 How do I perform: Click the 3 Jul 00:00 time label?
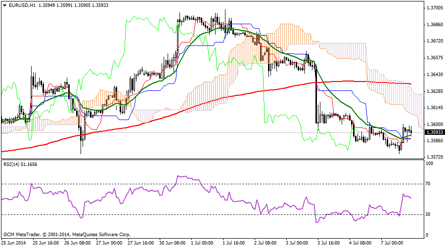297,243
